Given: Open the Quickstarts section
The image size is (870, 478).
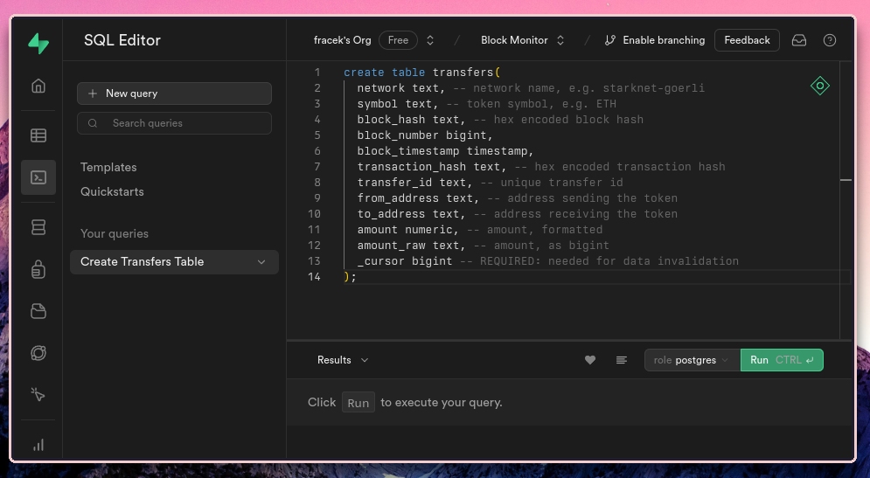Looking at the screenshot, I should (112, 191).
